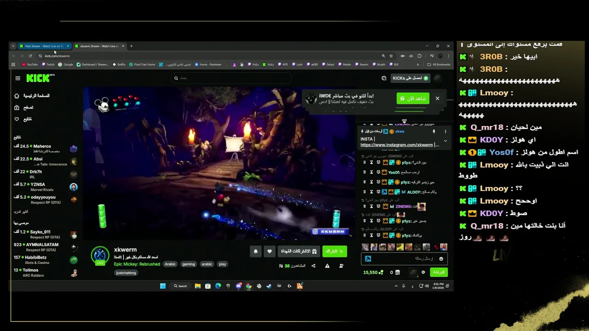Open the tab search dropdown arrow

tap(13, 46)
